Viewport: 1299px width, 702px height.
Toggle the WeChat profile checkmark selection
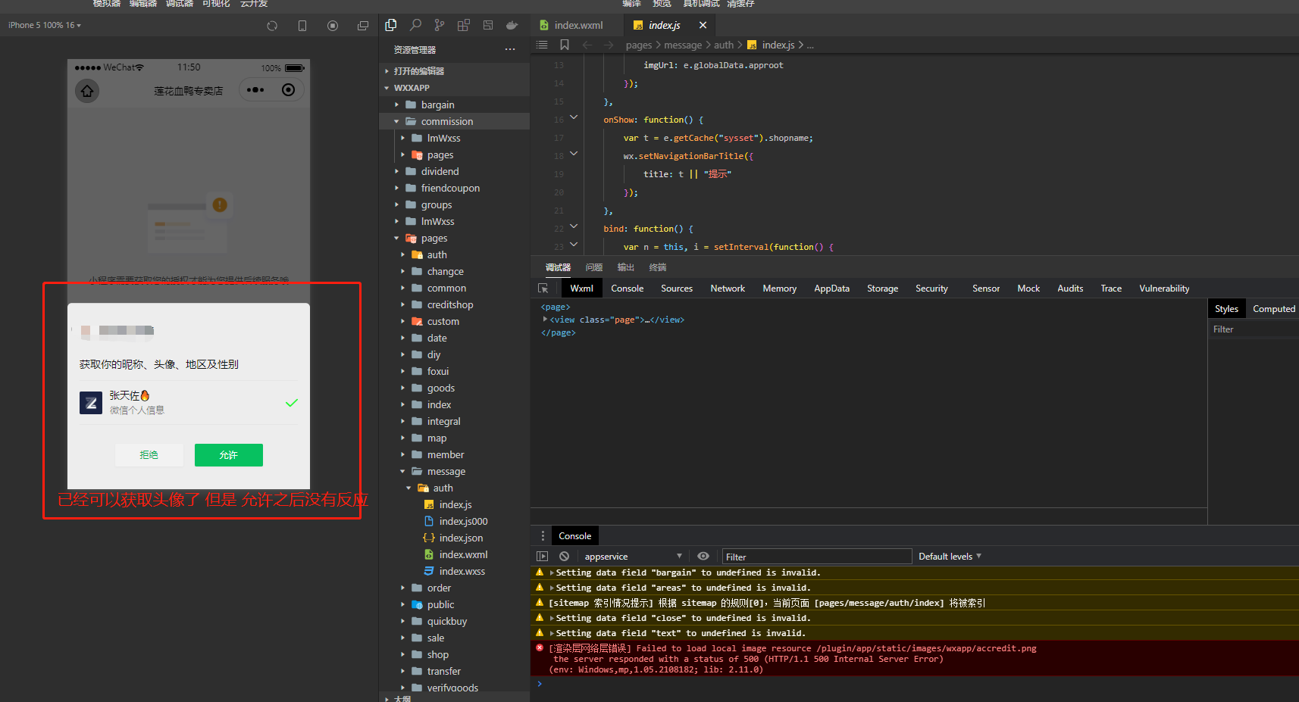pos(291,403)
